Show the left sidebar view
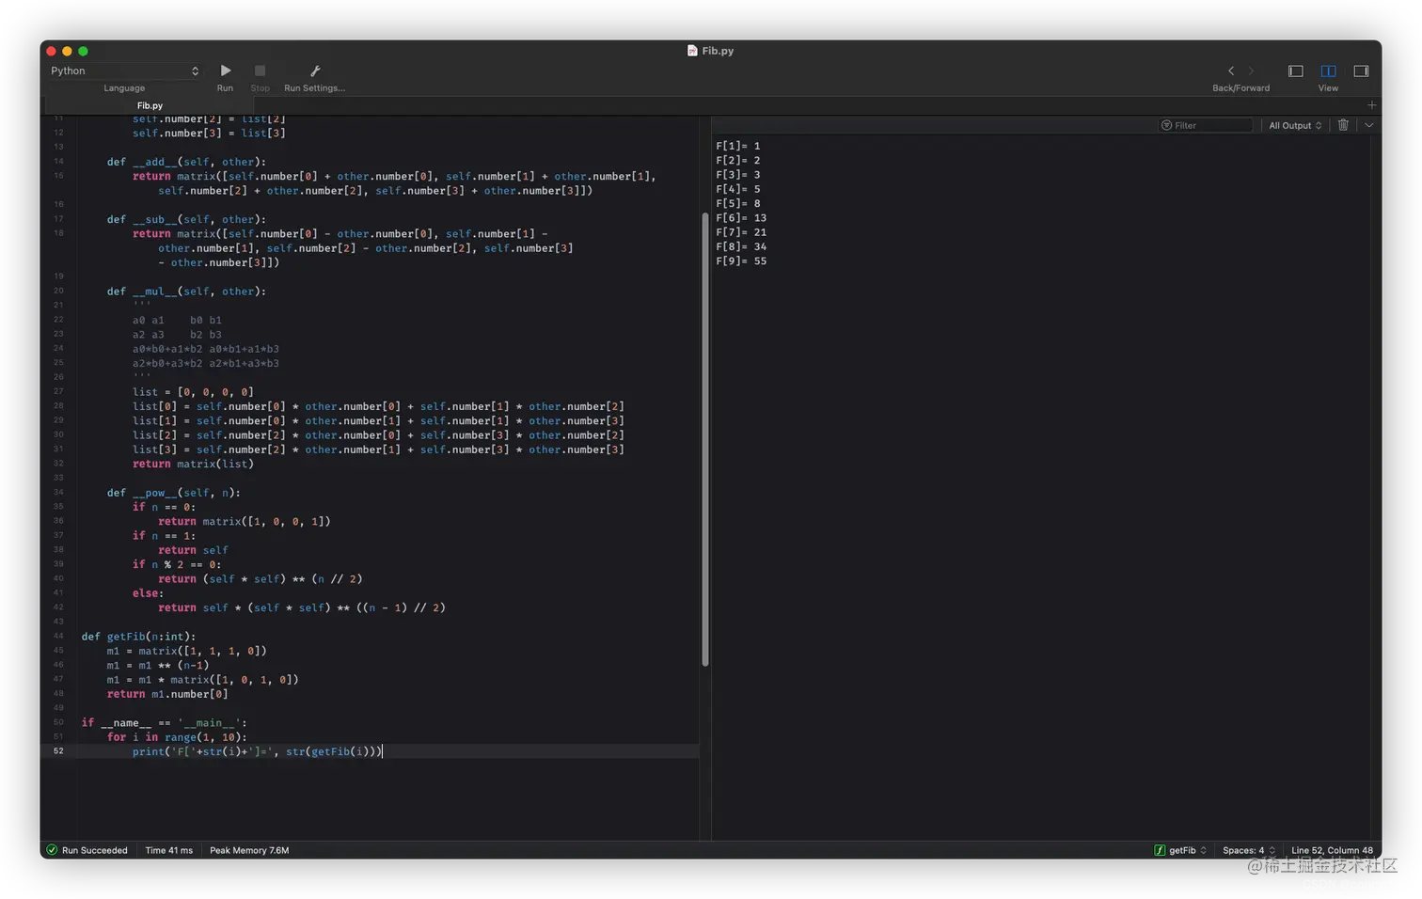 (x=1296, y=71)
